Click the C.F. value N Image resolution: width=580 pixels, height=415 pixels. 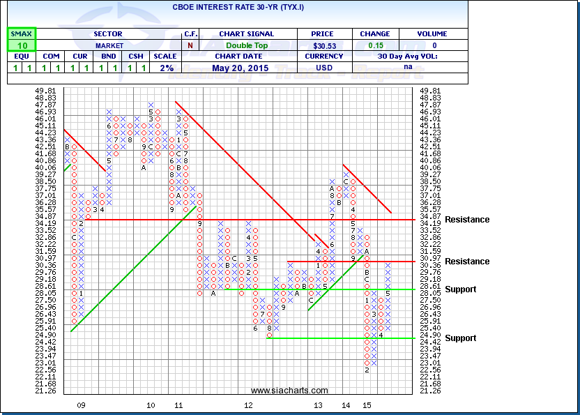[191, 45]
